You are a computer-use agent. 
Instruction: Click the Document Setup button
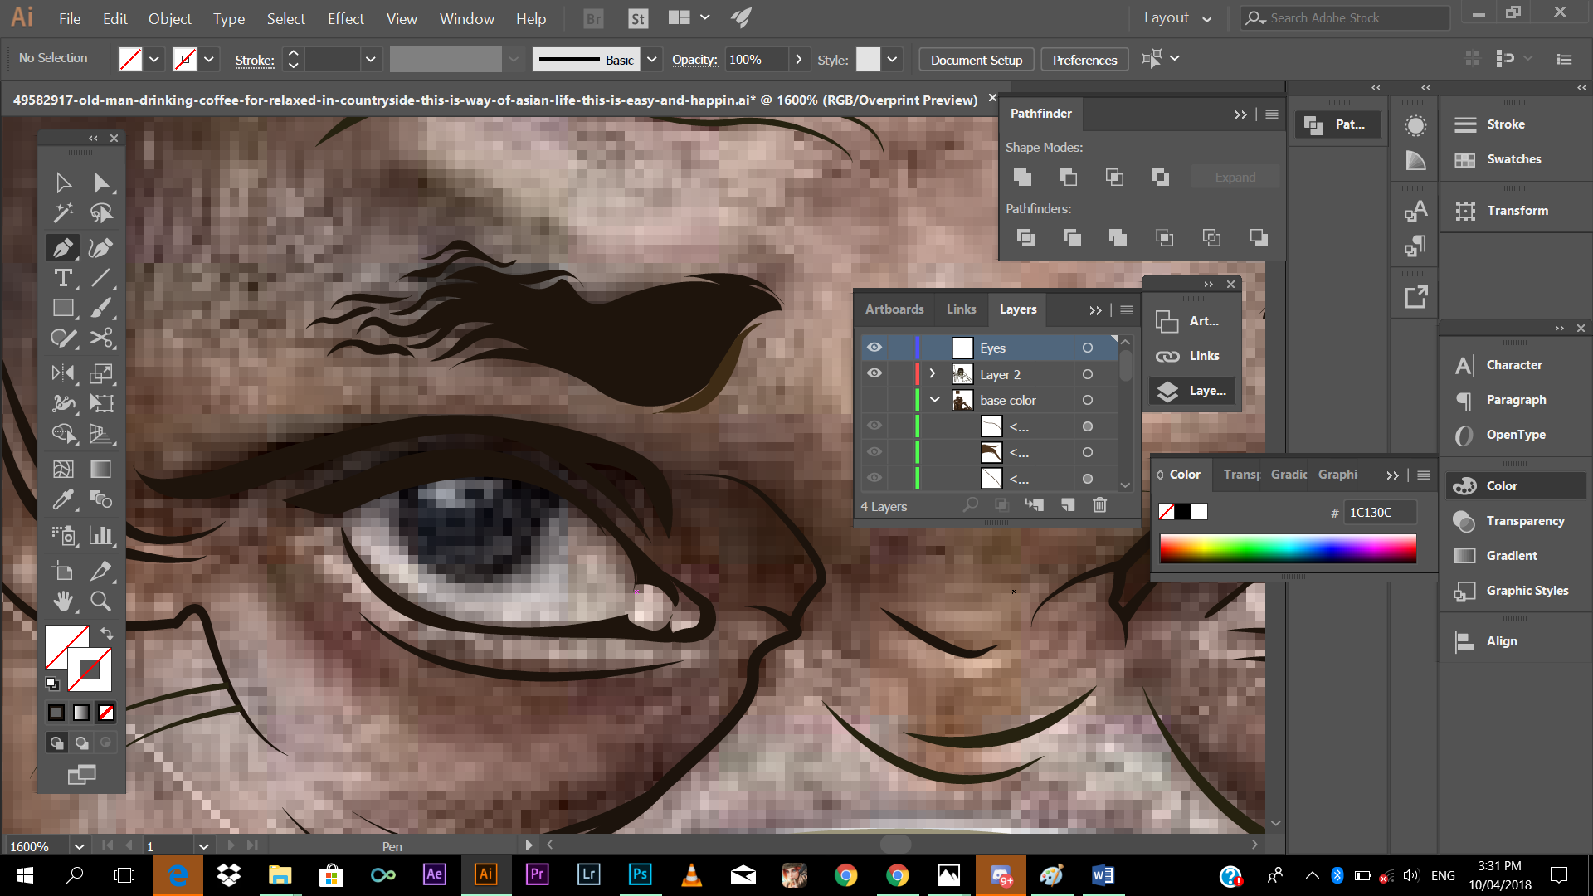tap(977, 60)
